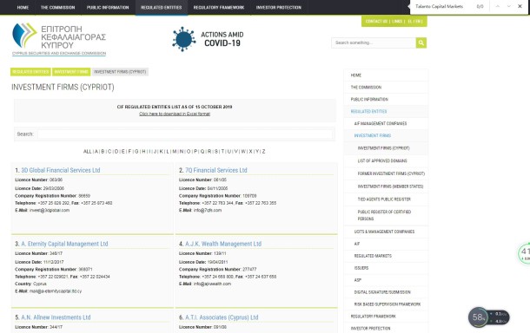
Task: Close the browser find bar
Action: click(520, 6)
